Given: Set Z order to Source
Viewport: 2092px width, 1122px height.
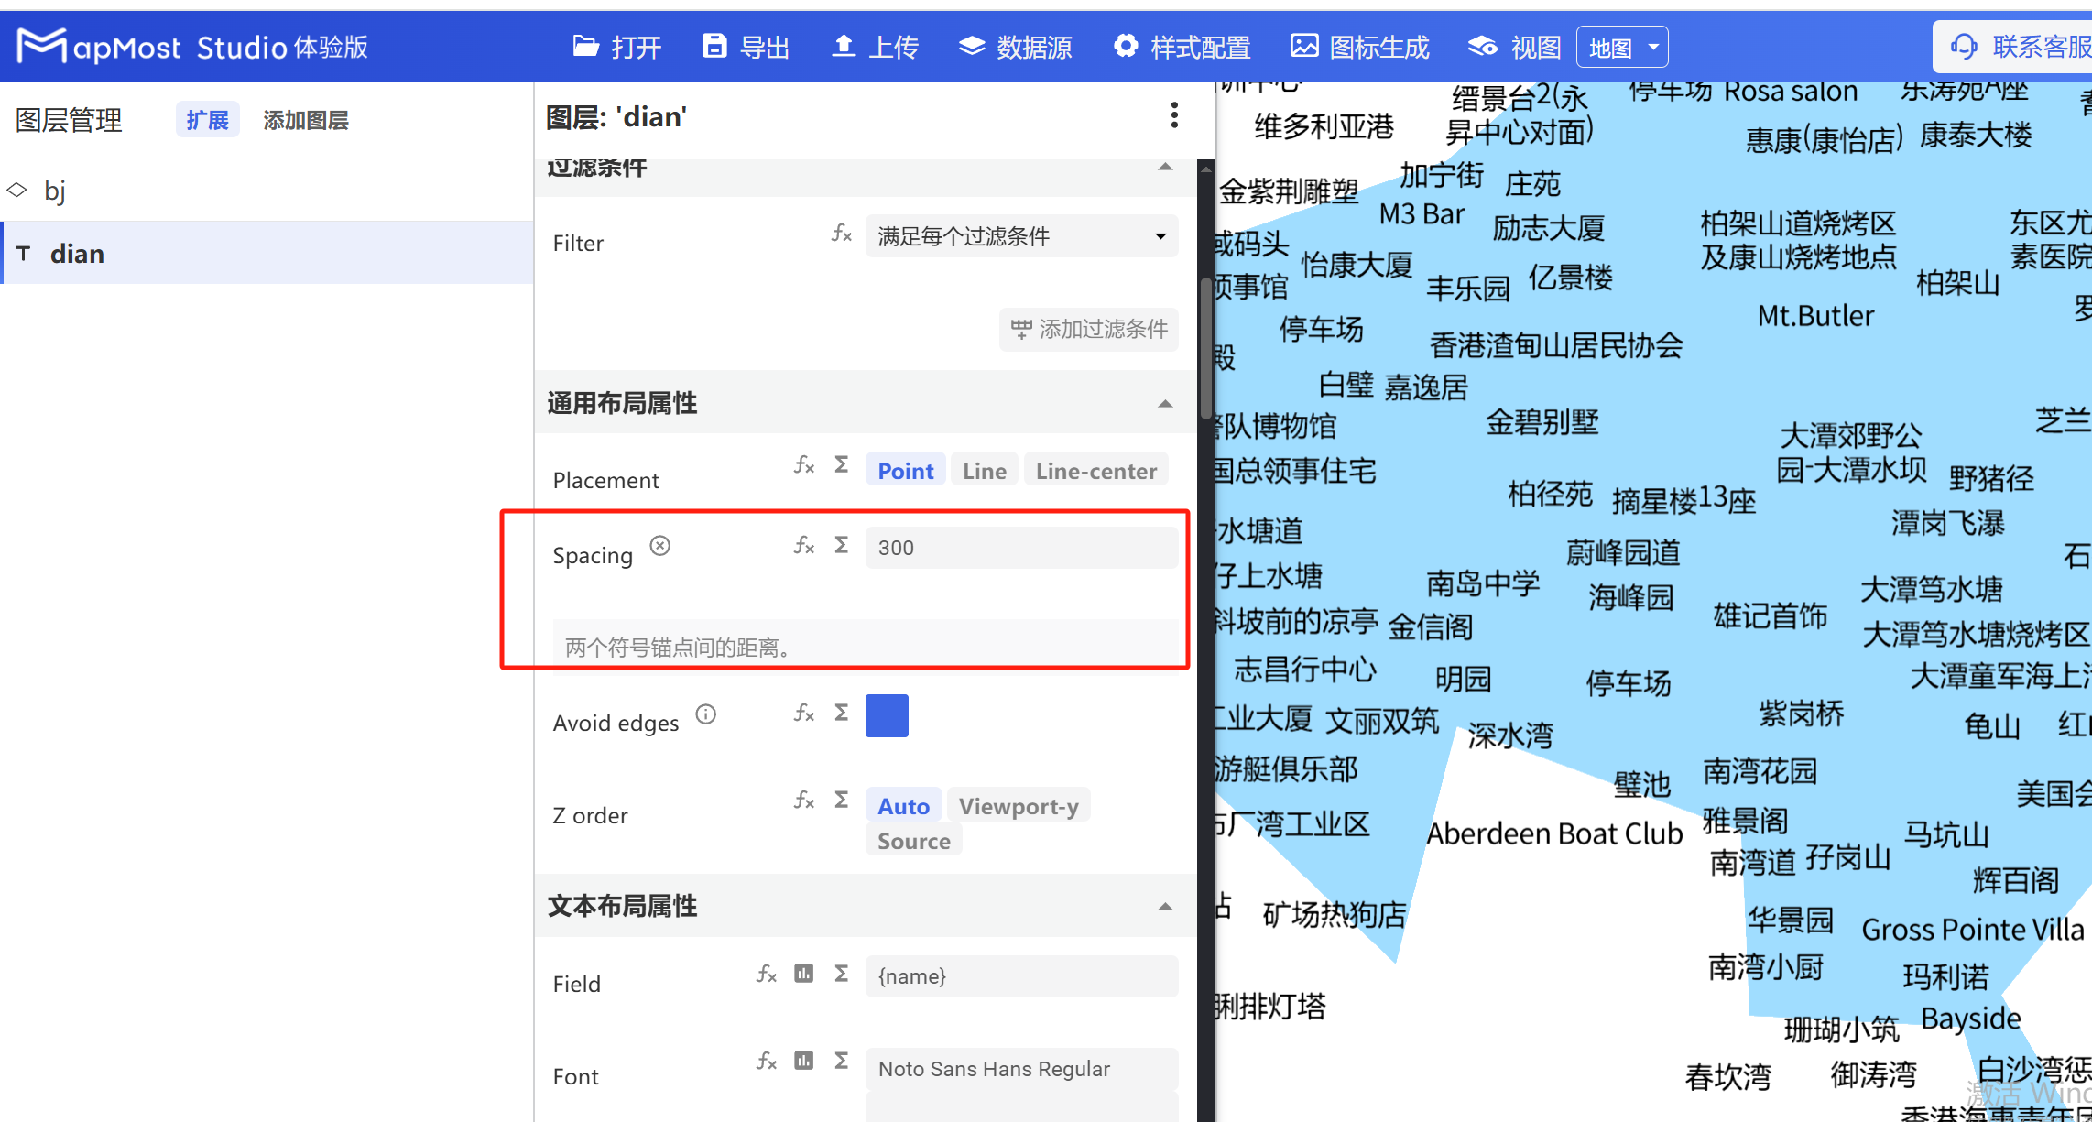Looking at the screenshot, I should click(x=912, y=840).
